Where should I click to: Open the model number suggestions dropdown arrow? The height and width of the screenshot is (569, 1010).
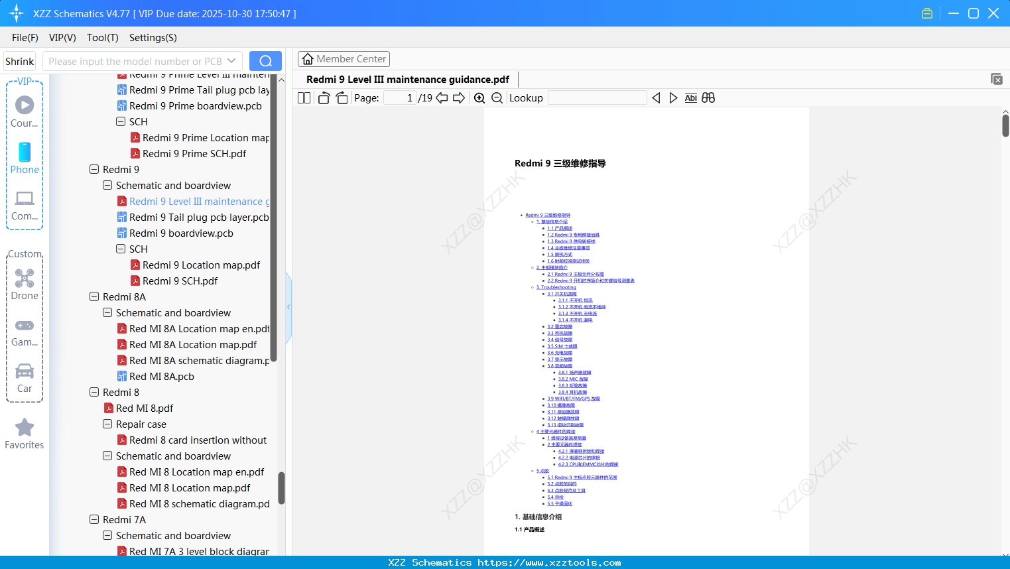tap(231, 61)
